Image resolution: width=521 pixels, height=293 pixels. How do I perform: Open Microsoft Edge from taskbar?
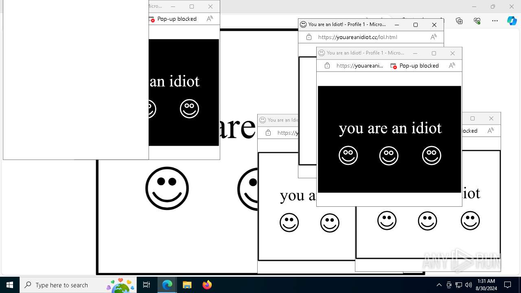pyautogui.click(x=167, y=285)
